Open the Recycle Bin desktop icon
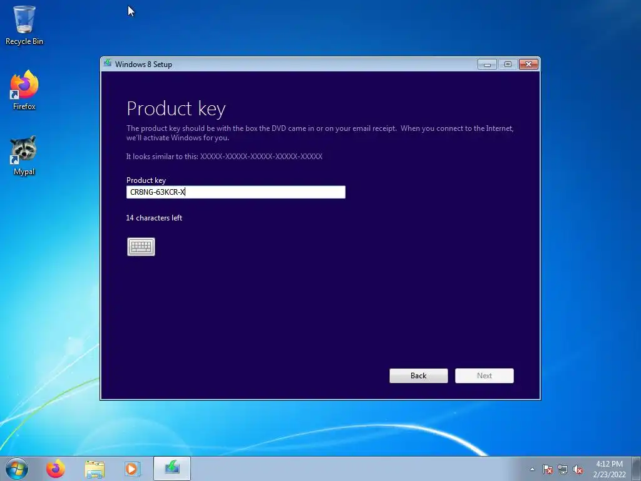 coord(24,25)
